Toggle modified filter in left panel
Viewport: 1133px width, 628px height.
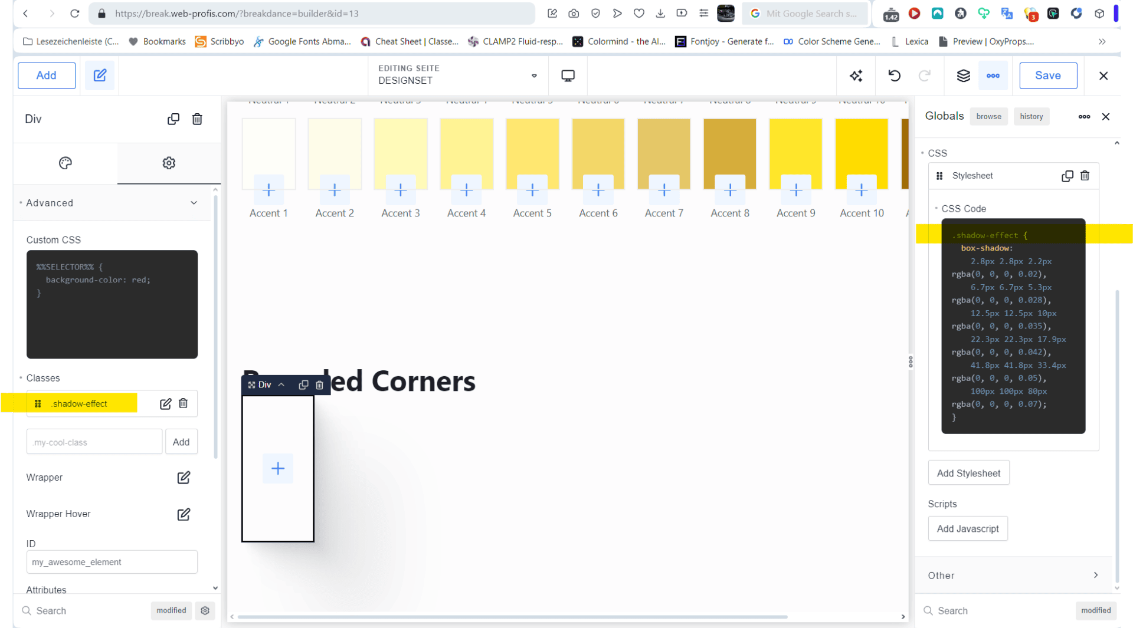point(171,610)
